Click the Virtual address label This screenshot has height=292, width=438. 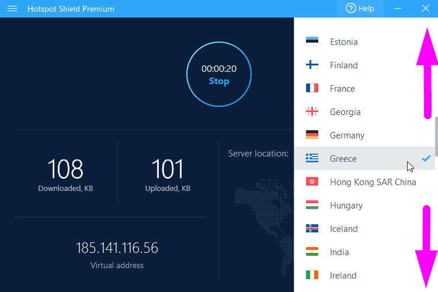tap(117, 265)
